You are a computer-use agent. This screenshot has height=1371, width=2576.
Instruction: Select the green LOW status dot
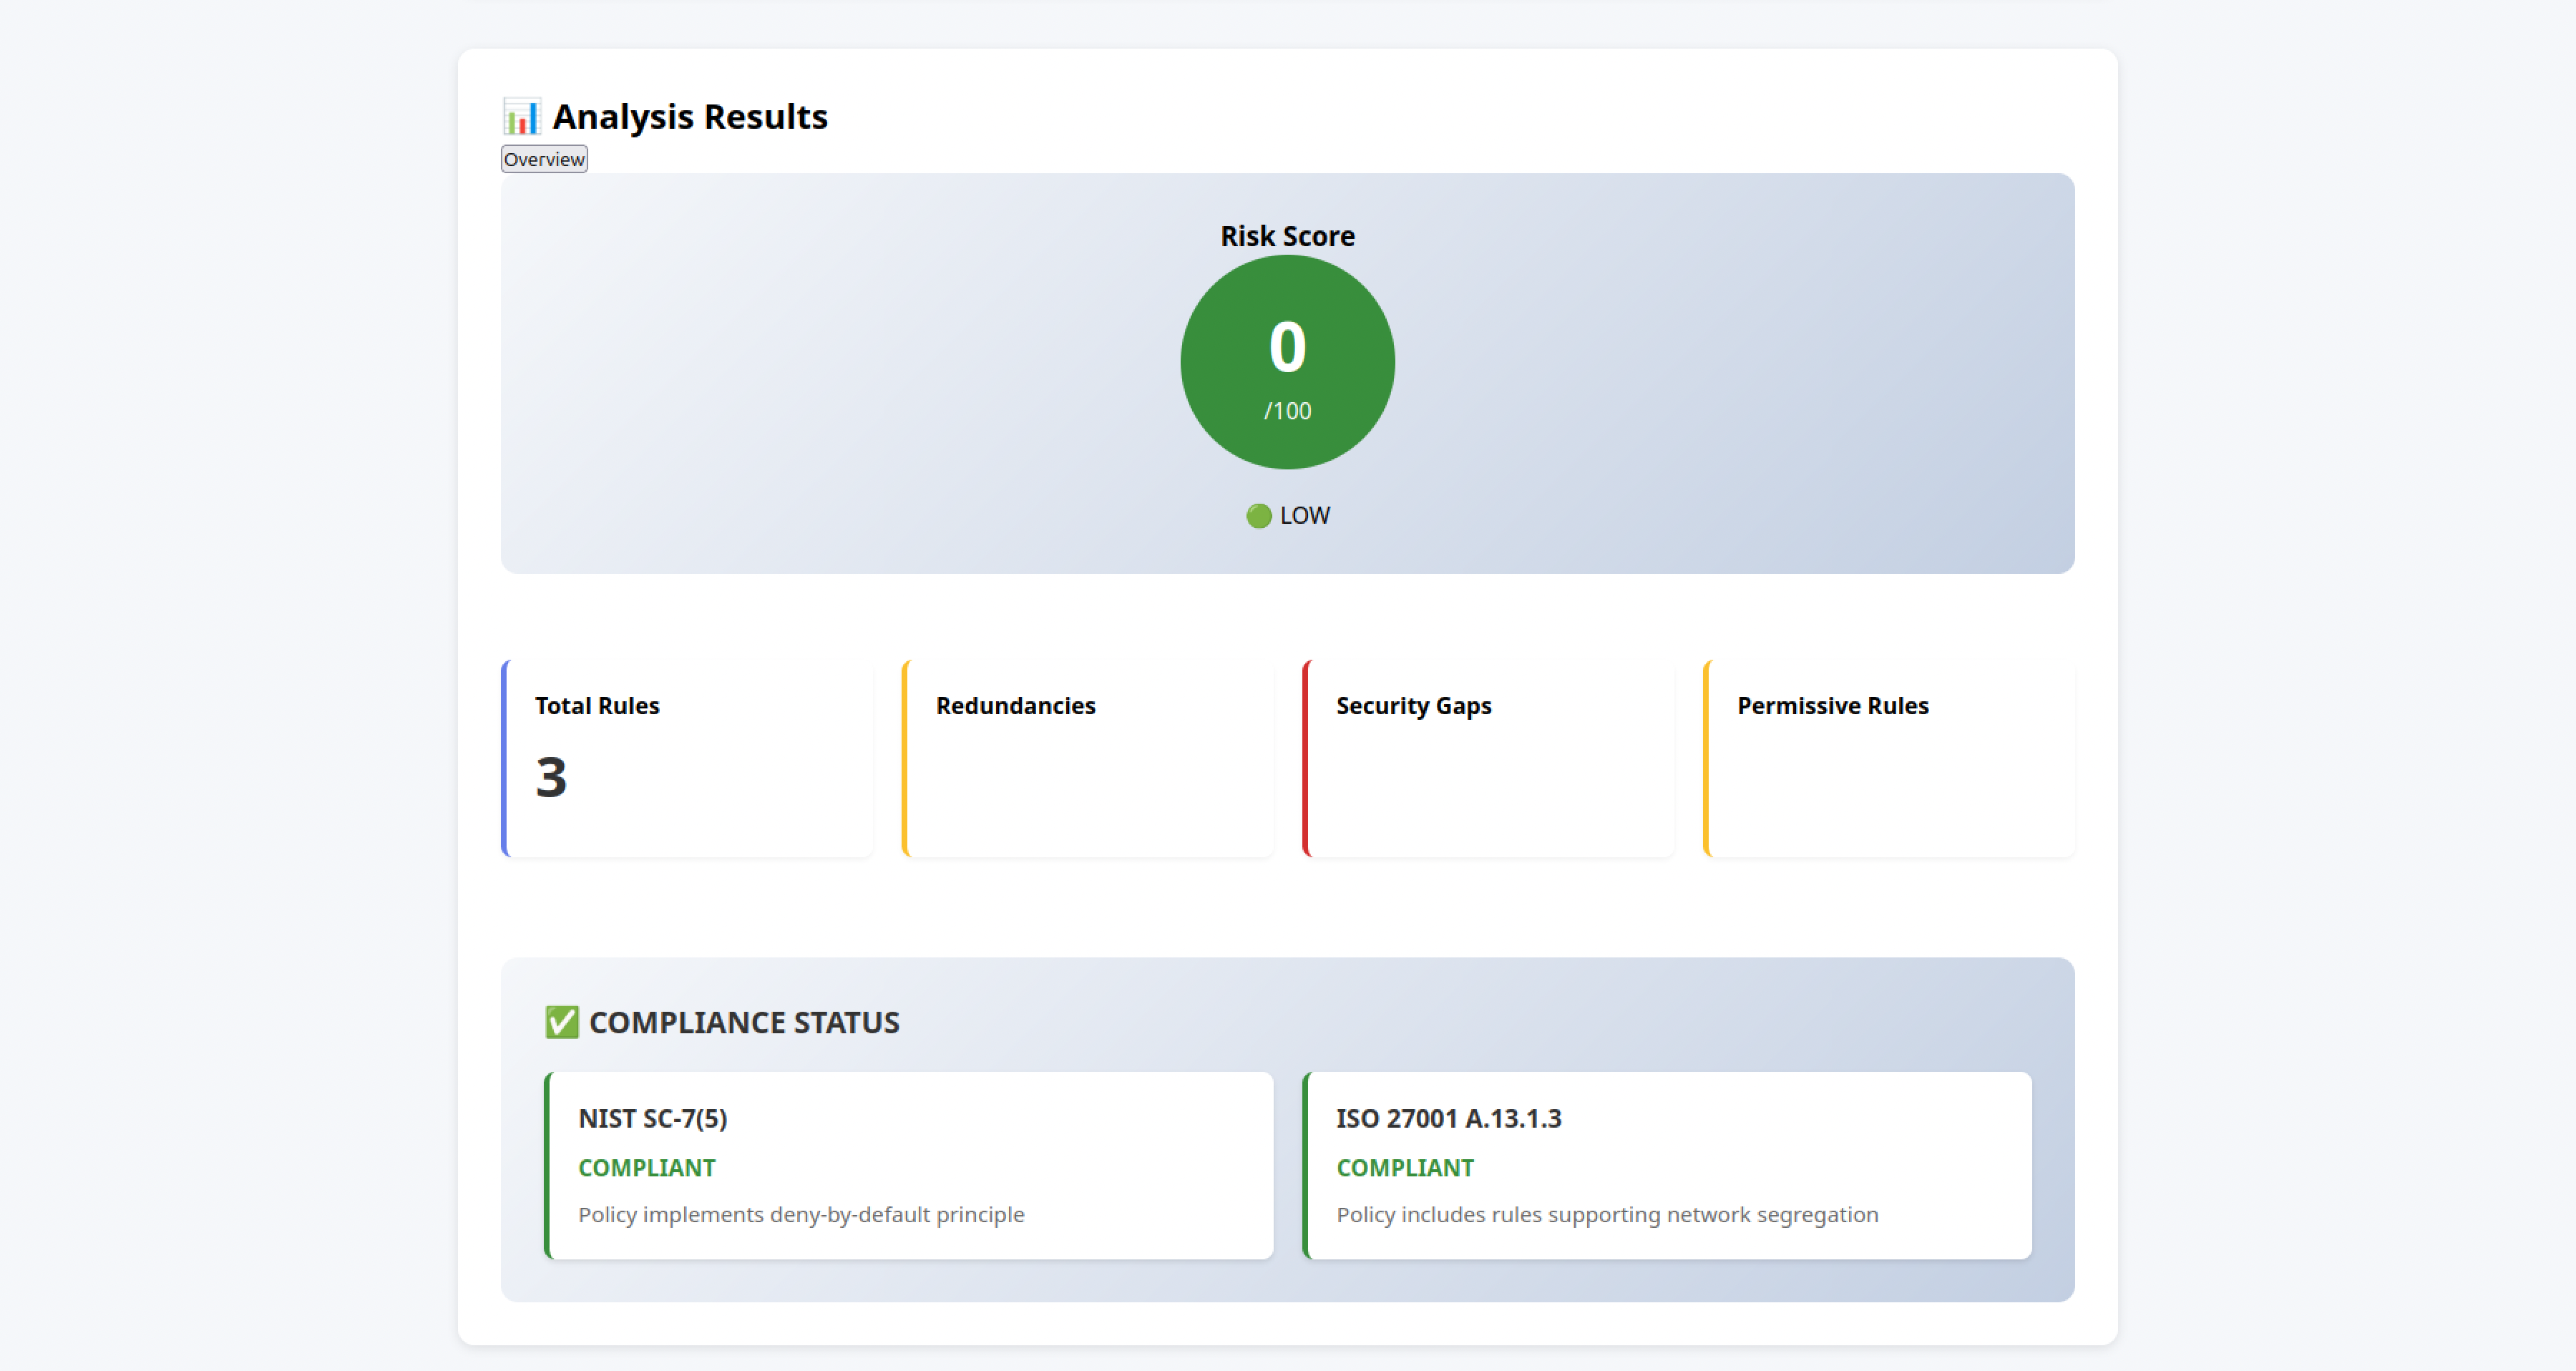coord(1259,516)
